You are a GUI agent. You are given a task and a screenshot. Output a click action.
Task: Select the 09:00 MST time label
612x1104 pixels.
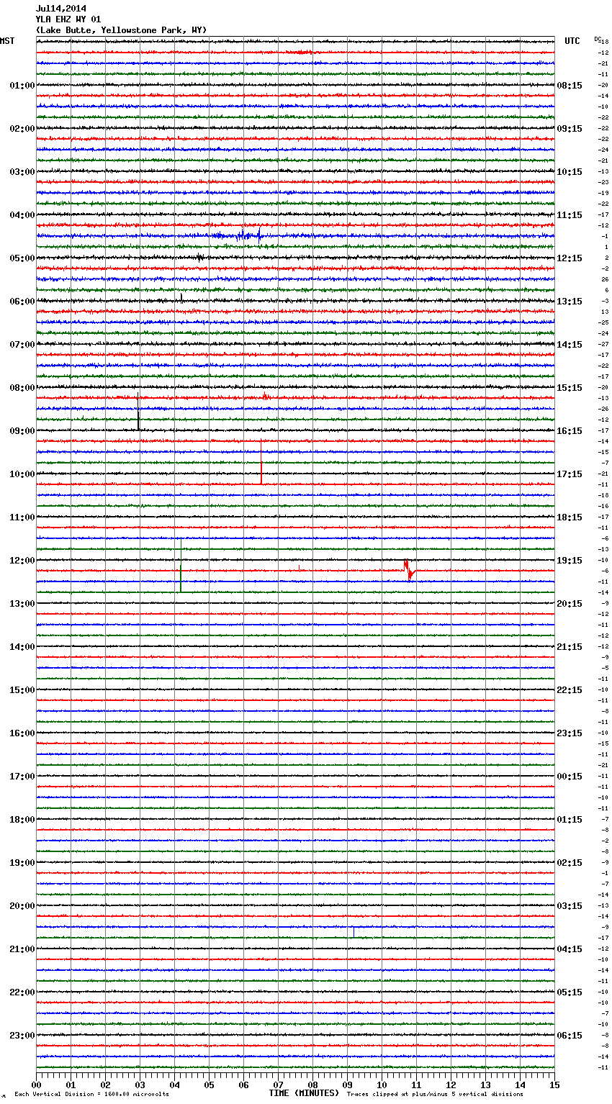point(22,431)
